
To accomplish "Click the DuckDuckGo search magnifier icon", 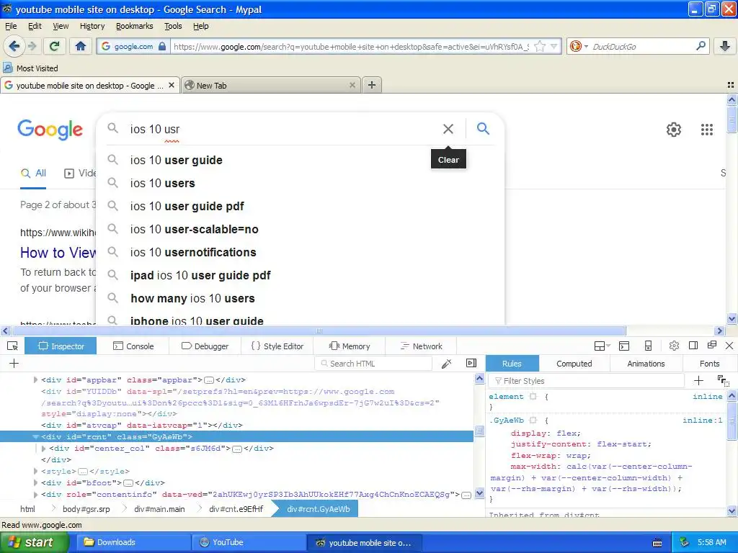I will click(x=701, y=46).
